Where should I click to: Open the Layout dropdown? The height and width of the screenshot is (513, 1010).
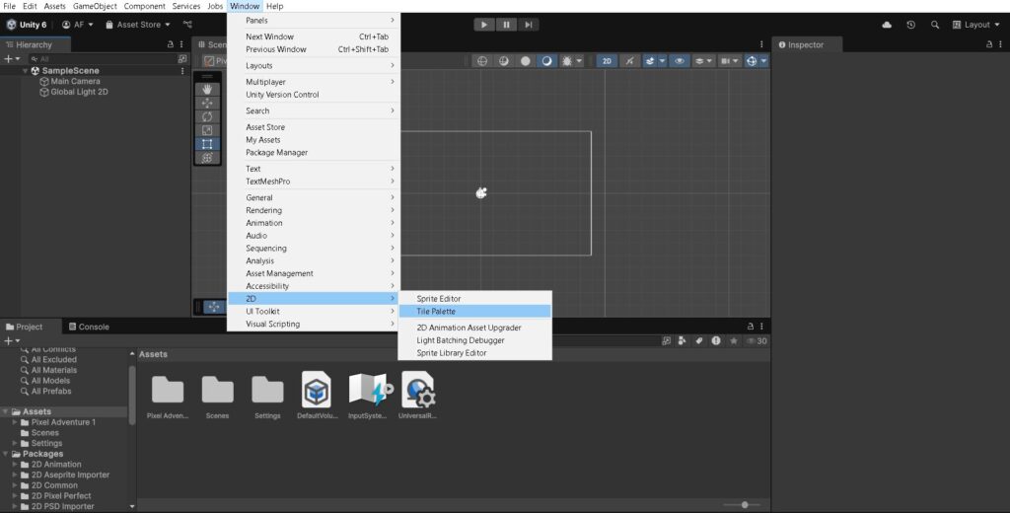976,25
